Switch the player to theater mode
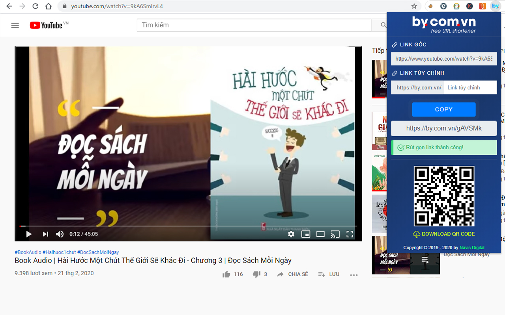The height and width of the screenshot is (315, 505). [x=320, y=234]
